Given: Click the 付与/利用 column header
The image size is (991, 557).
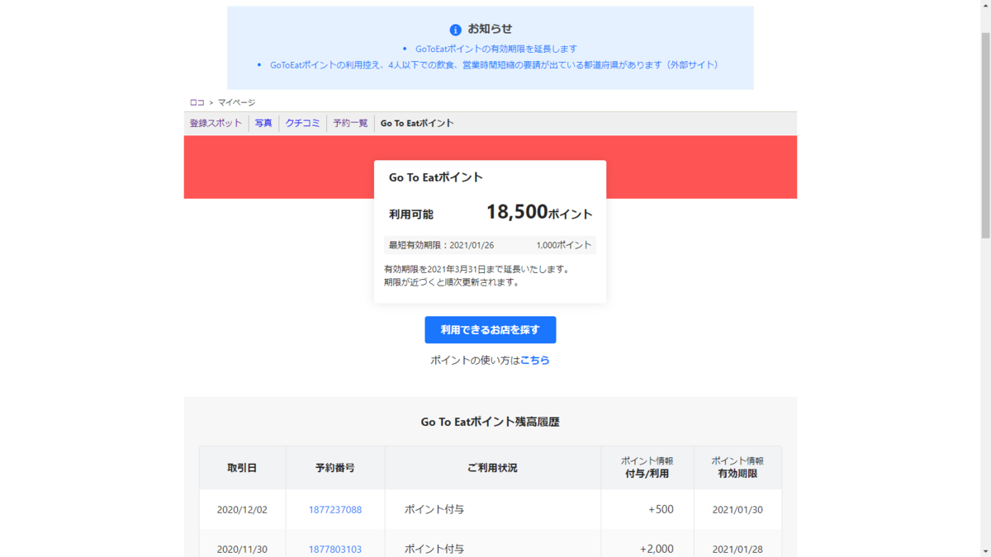Looking at the screenshot, I should (647, 468).
